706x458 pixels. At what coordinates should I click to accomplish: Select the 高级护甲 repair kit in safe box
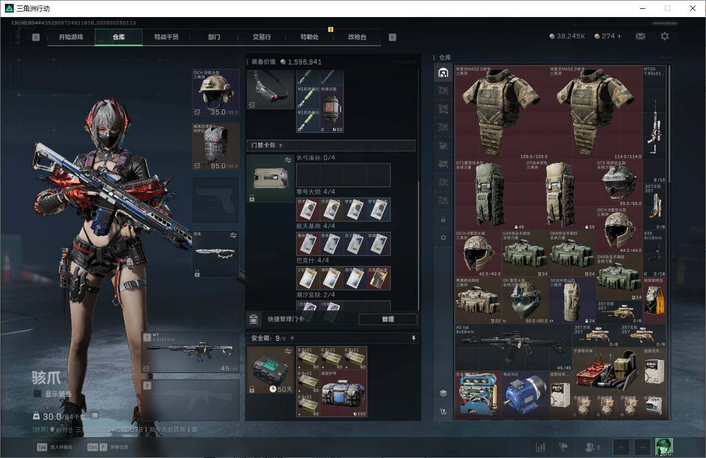(343, 393)
